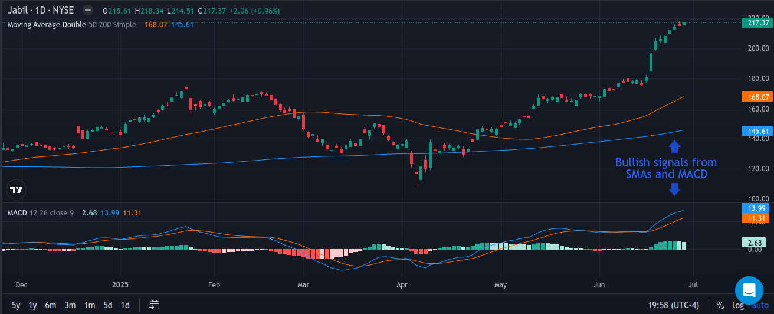Image resolution: width=774 pixels, height=314 pixels.
Task: Set the chart range to 5y
Action: click(x=16, y=305)
